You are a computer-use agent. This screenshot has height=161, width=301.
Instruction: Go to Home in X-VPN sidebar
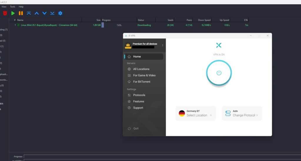coord(143,57)
